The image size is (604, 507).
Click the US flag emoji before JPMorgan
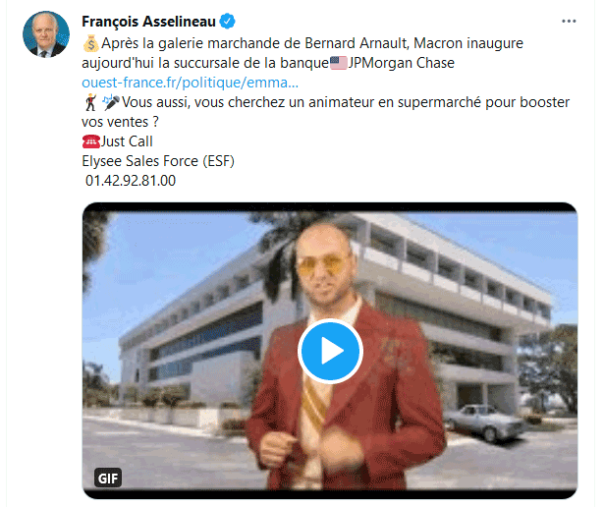click(339, 63)
